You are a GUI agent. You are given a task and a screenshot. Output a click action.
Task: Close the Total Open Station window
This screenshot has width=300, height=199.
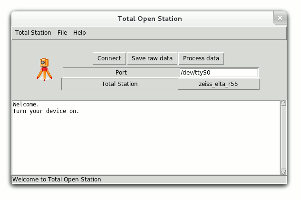click(280, 18)
